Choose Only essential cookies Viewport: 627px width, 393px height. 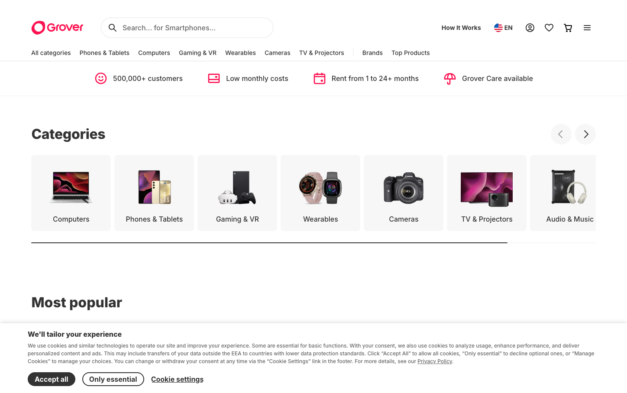113,379
